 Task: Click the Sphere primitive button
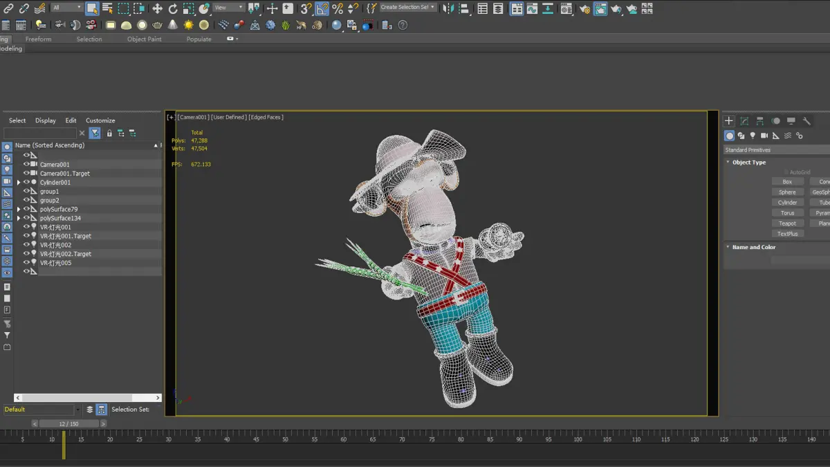787,192
